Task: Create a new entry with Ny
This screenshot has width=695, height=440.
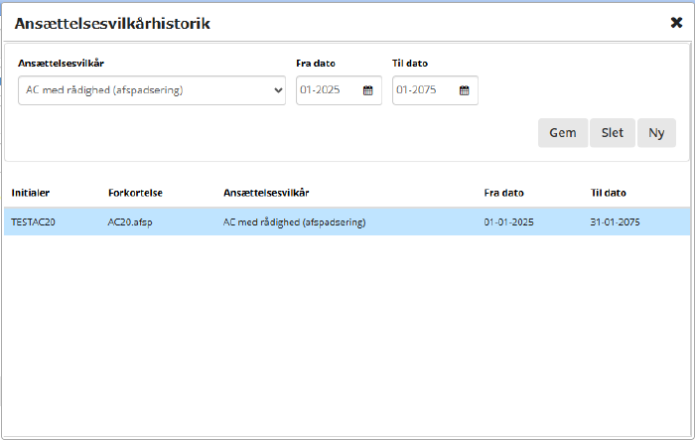Action: 656,133
